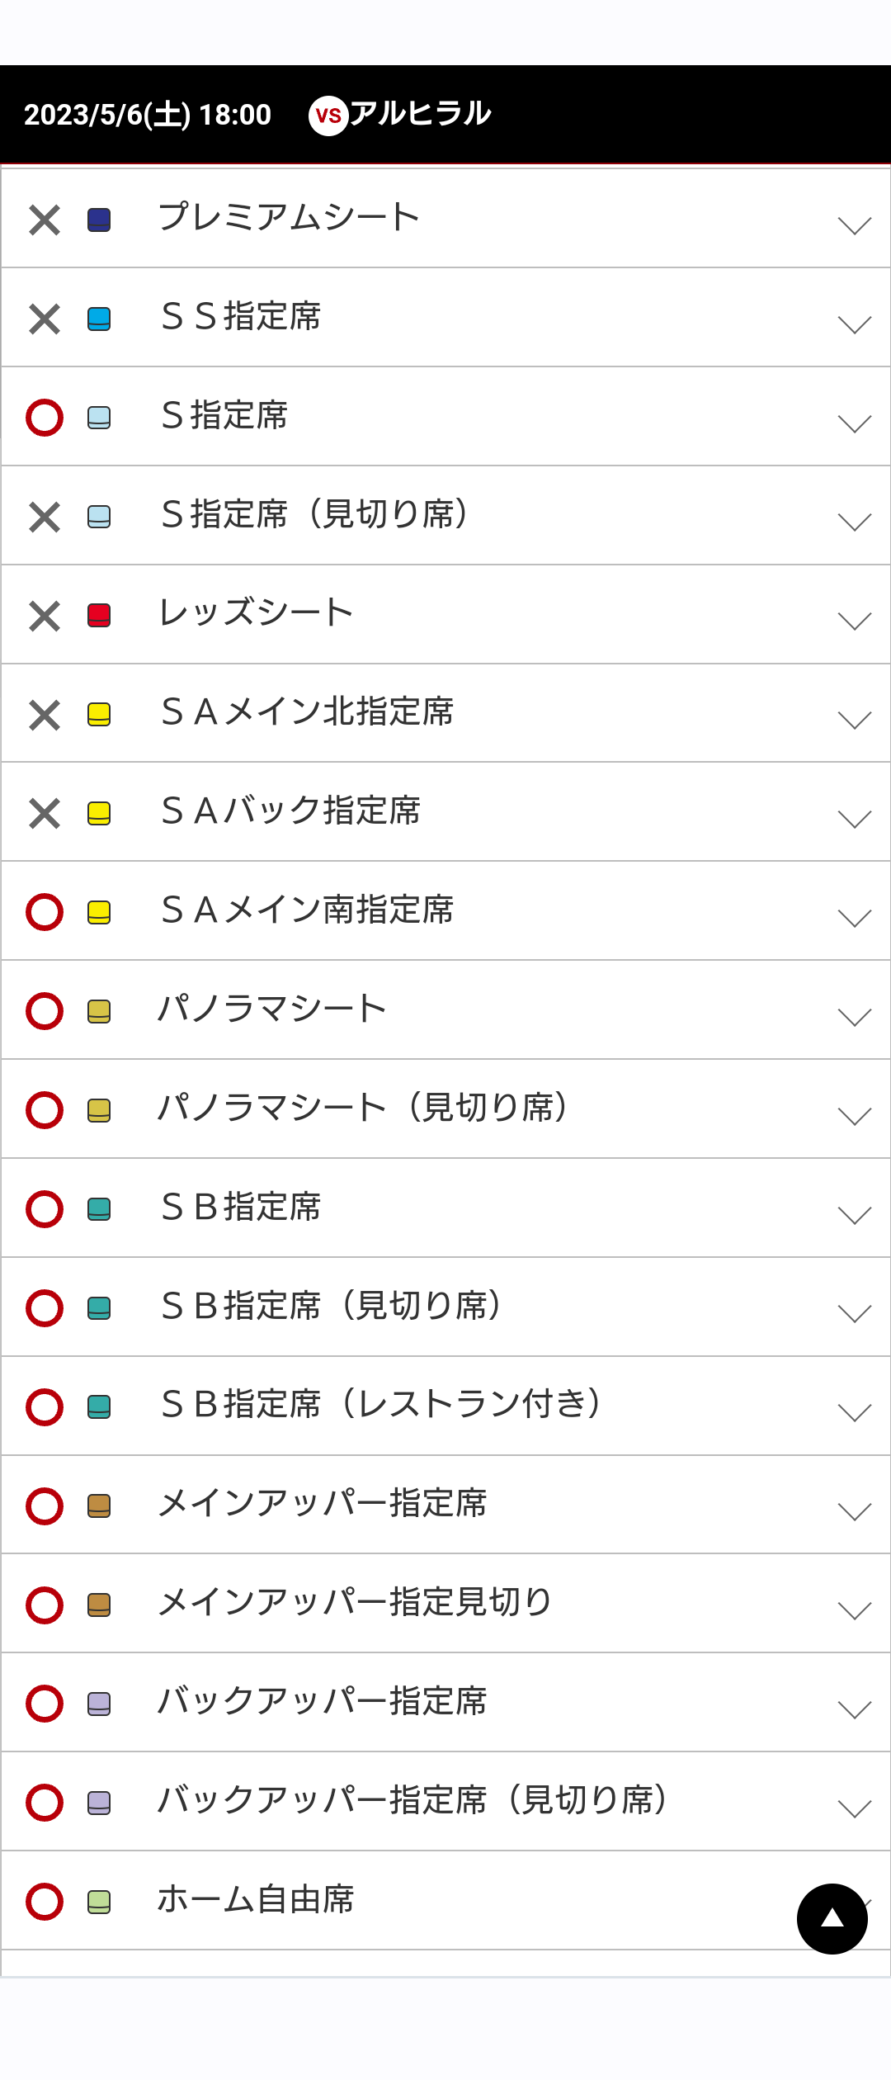Viewport: 891px width, 2080px height.
Task: Open ＳＢ指定席（レストラン付き） seat option
Action: (381, 1405)
